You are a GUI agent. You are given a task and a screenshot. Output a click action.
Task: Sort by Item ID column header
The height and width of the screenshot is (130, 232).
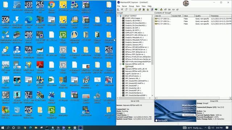point(163,16)
